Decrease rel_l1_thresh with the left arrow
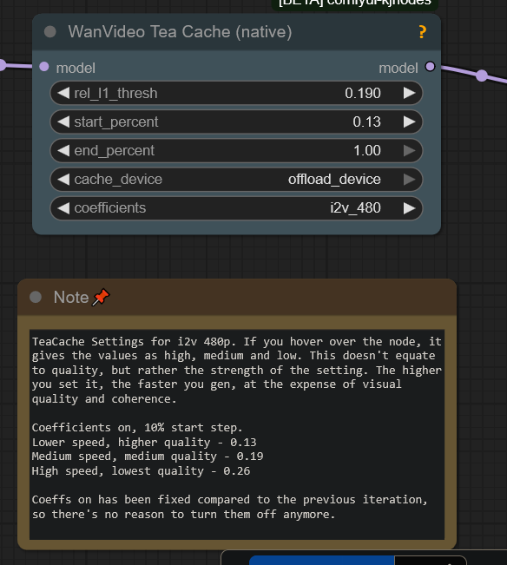This screenshot has height=565, width=507. point(63,94)
